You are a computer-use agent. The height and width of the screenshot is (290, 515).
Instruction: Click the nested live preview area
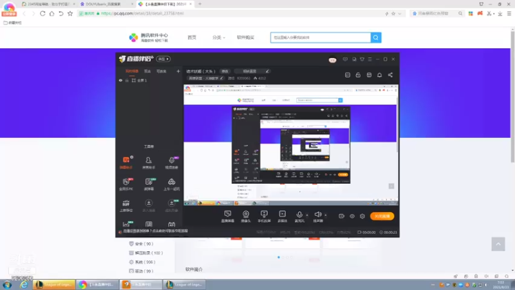click(291, 145)
